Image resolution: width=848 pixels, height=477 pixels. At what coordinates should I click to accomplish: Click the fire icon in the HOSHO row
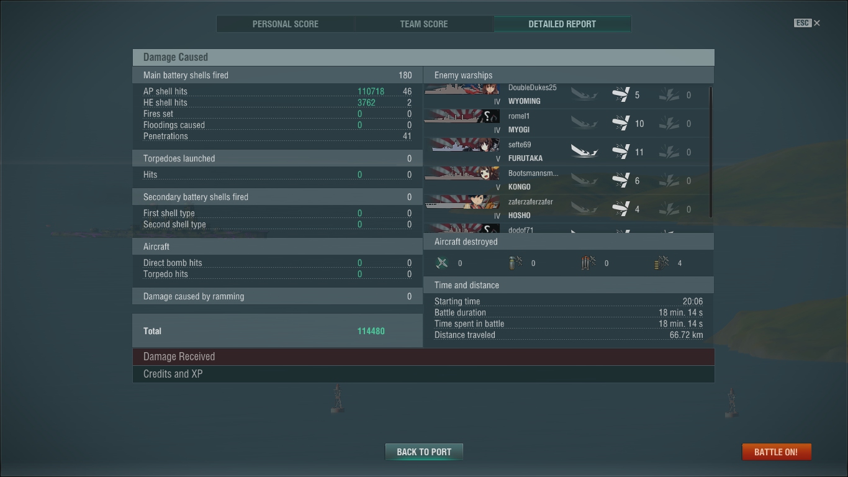tap(669, 209)
